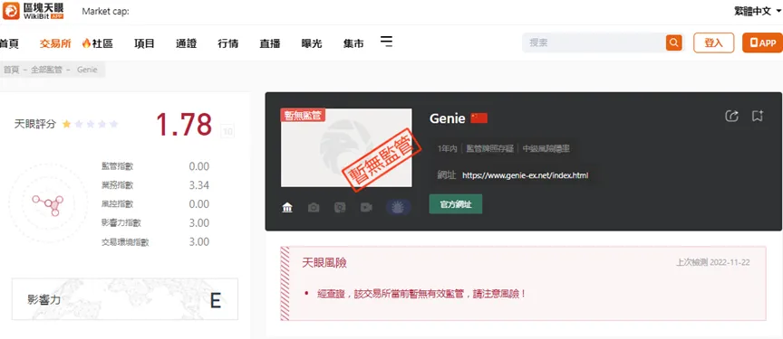Click the WikiBit logo icon
The width and height of the screenshot is (783, 339).
(11, 11)
